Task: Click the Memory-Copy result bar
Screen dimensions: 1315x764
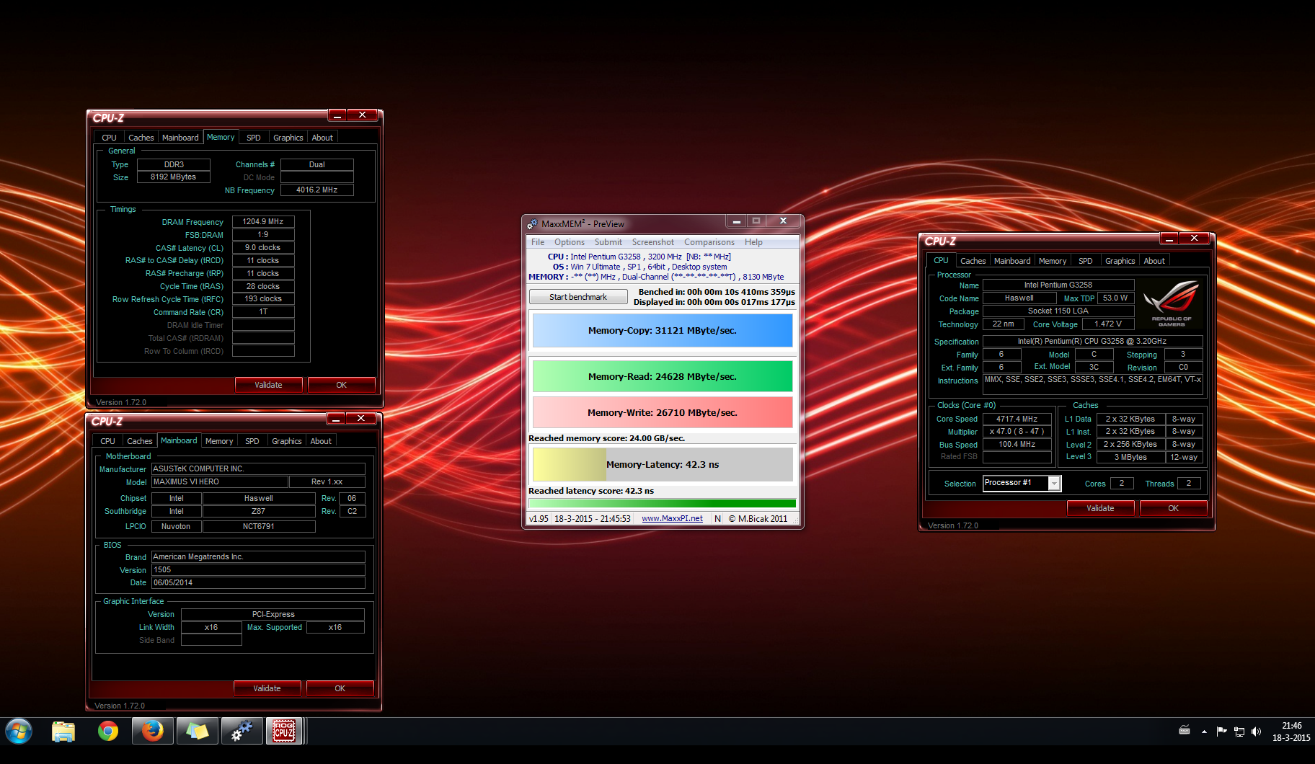Action: (663, 331)
